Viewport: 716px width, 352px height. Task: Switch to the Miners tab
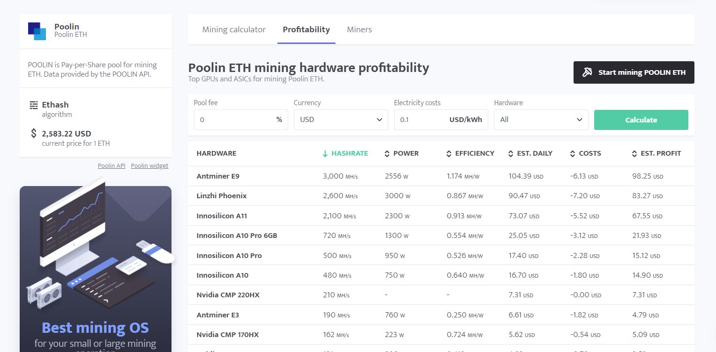point(359,29)
